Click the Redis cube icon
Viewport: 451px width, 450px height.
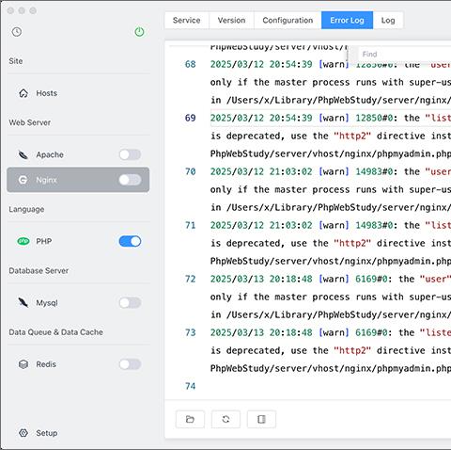pos(23,364)
